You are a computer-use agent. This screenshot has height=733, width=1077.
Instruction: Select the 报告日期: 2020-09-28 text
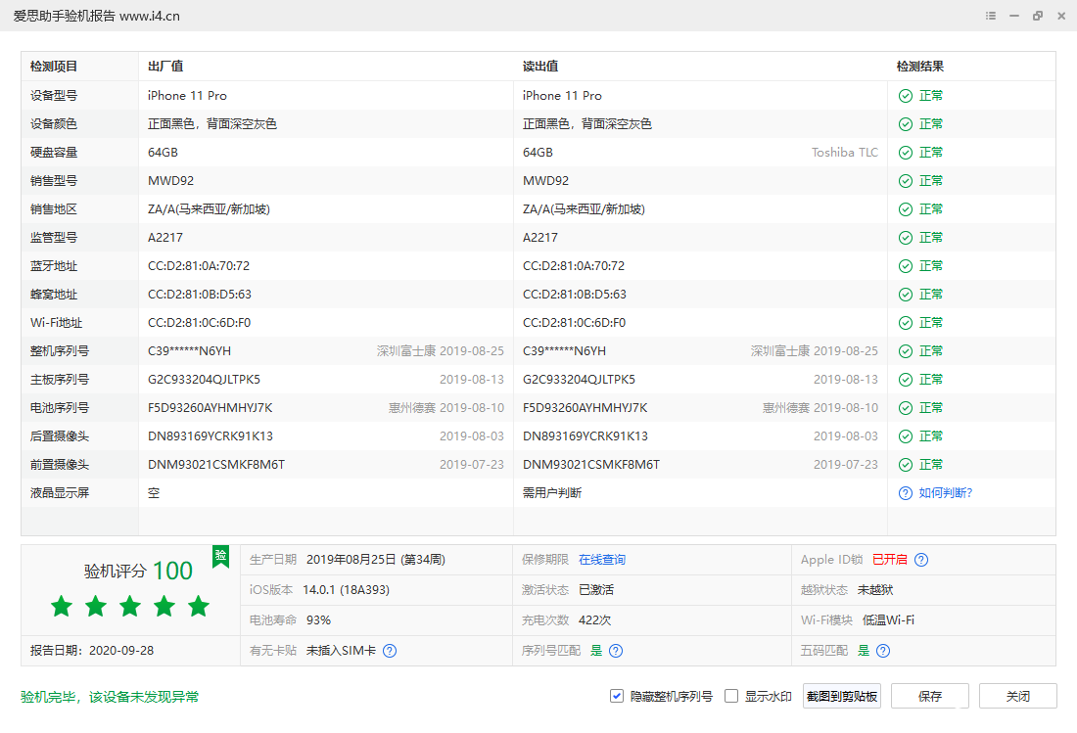[x=92, y=651]
